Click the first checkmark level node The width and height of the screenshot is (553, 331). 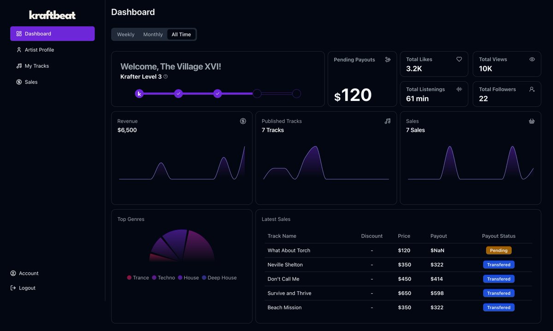pos(178,94)
